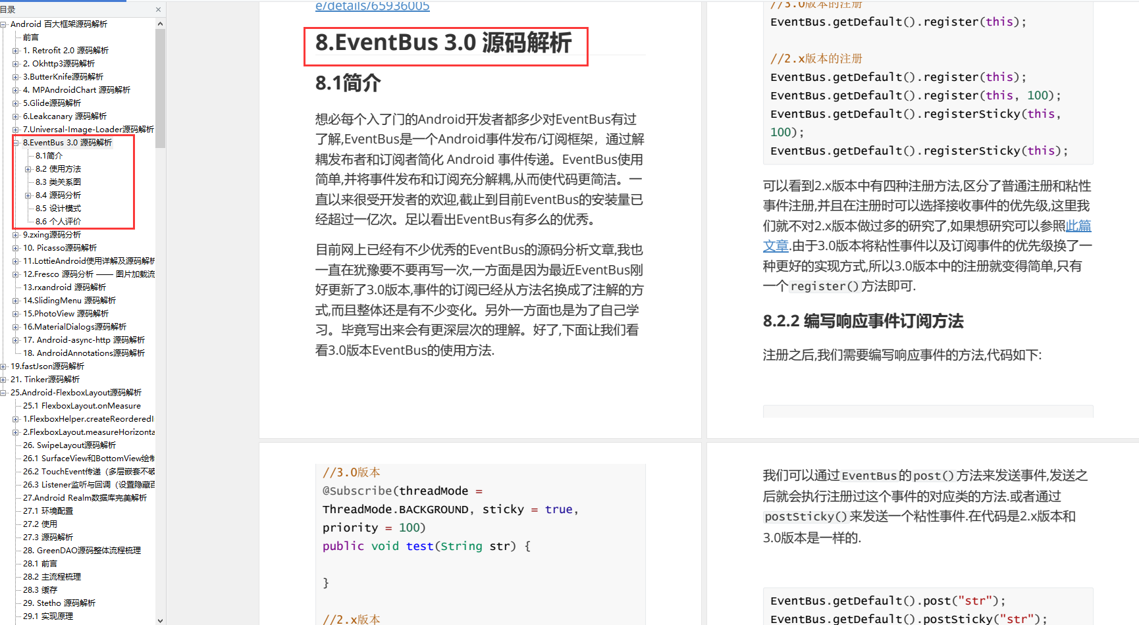Expand the 2. Okhttp3源码解析 node
This screenshot has width=1139, height=625.
pos(16,64)
